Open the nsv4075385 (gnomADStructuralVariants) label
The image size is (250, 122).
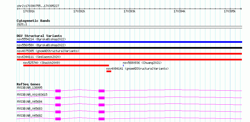[48, 51]
